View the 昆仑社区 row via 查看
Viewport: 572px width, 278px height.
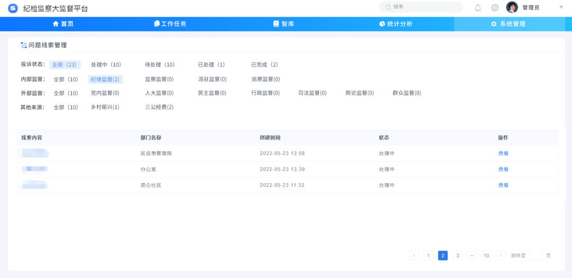(504, 185)
